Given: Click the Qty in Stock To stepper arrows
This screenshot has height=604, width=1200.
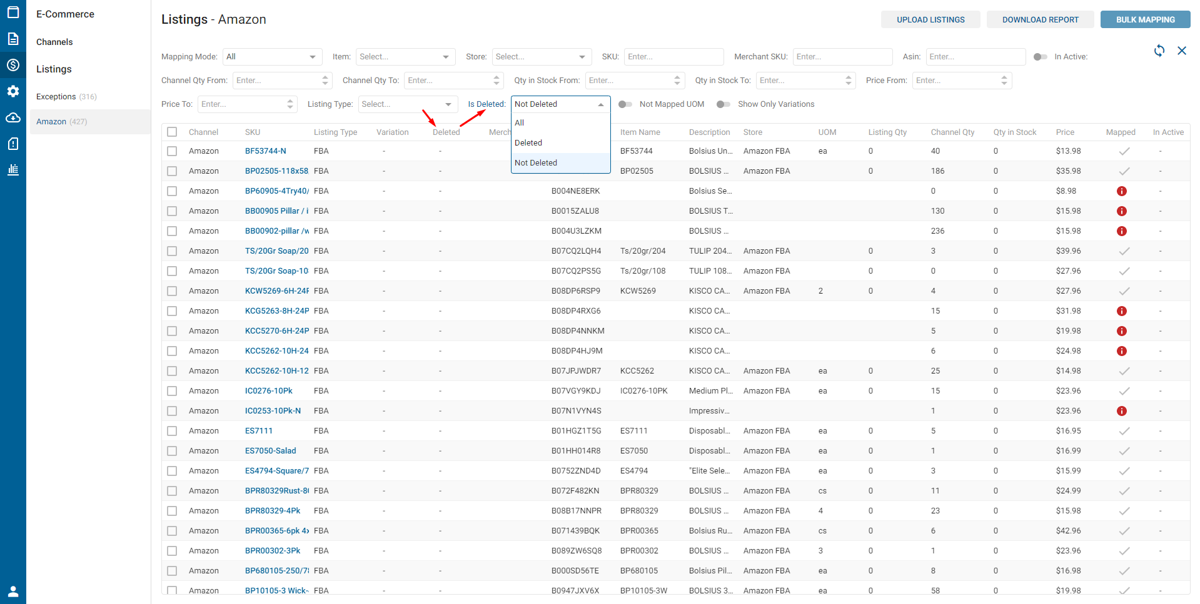Looking at the screenshot, I should 849,81.
